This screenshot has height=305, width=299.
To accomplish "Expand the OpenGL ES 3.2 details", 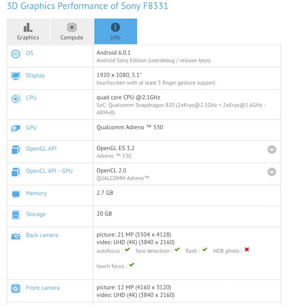I will pyautogui.click(x=272, y=150).
